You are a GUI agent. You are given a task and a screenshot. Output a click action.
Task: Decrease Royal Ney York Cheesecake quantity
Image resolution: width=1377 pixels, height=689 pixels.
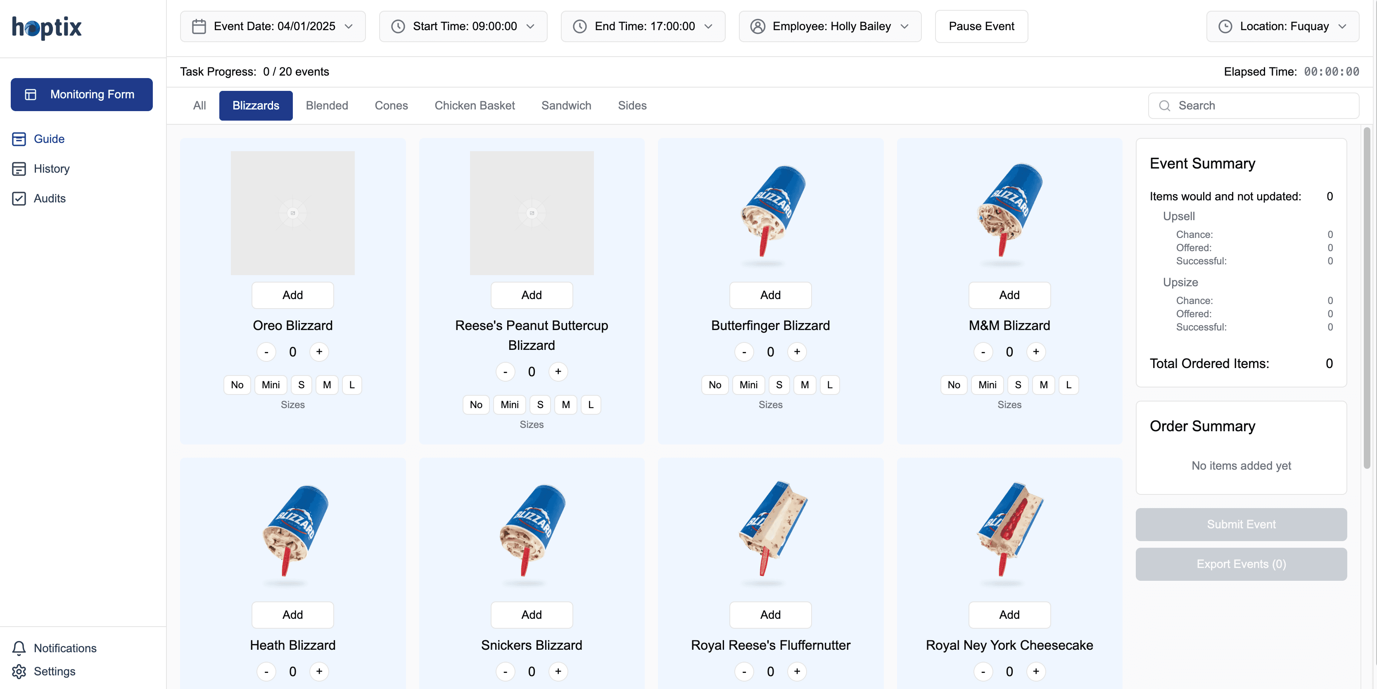coord(983,671)
